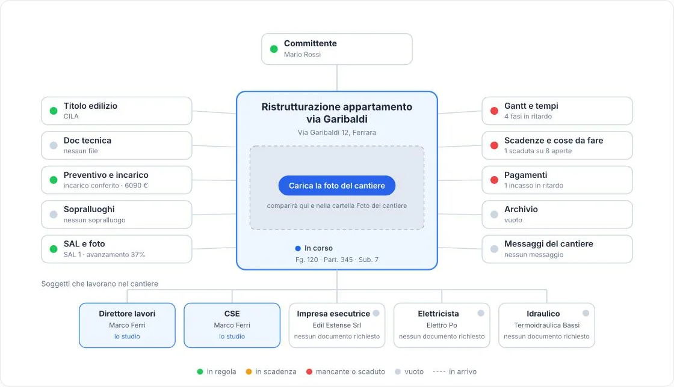Click '4 fasi in ritardo' text
This screenshot has height=387, width=674.
528,116
